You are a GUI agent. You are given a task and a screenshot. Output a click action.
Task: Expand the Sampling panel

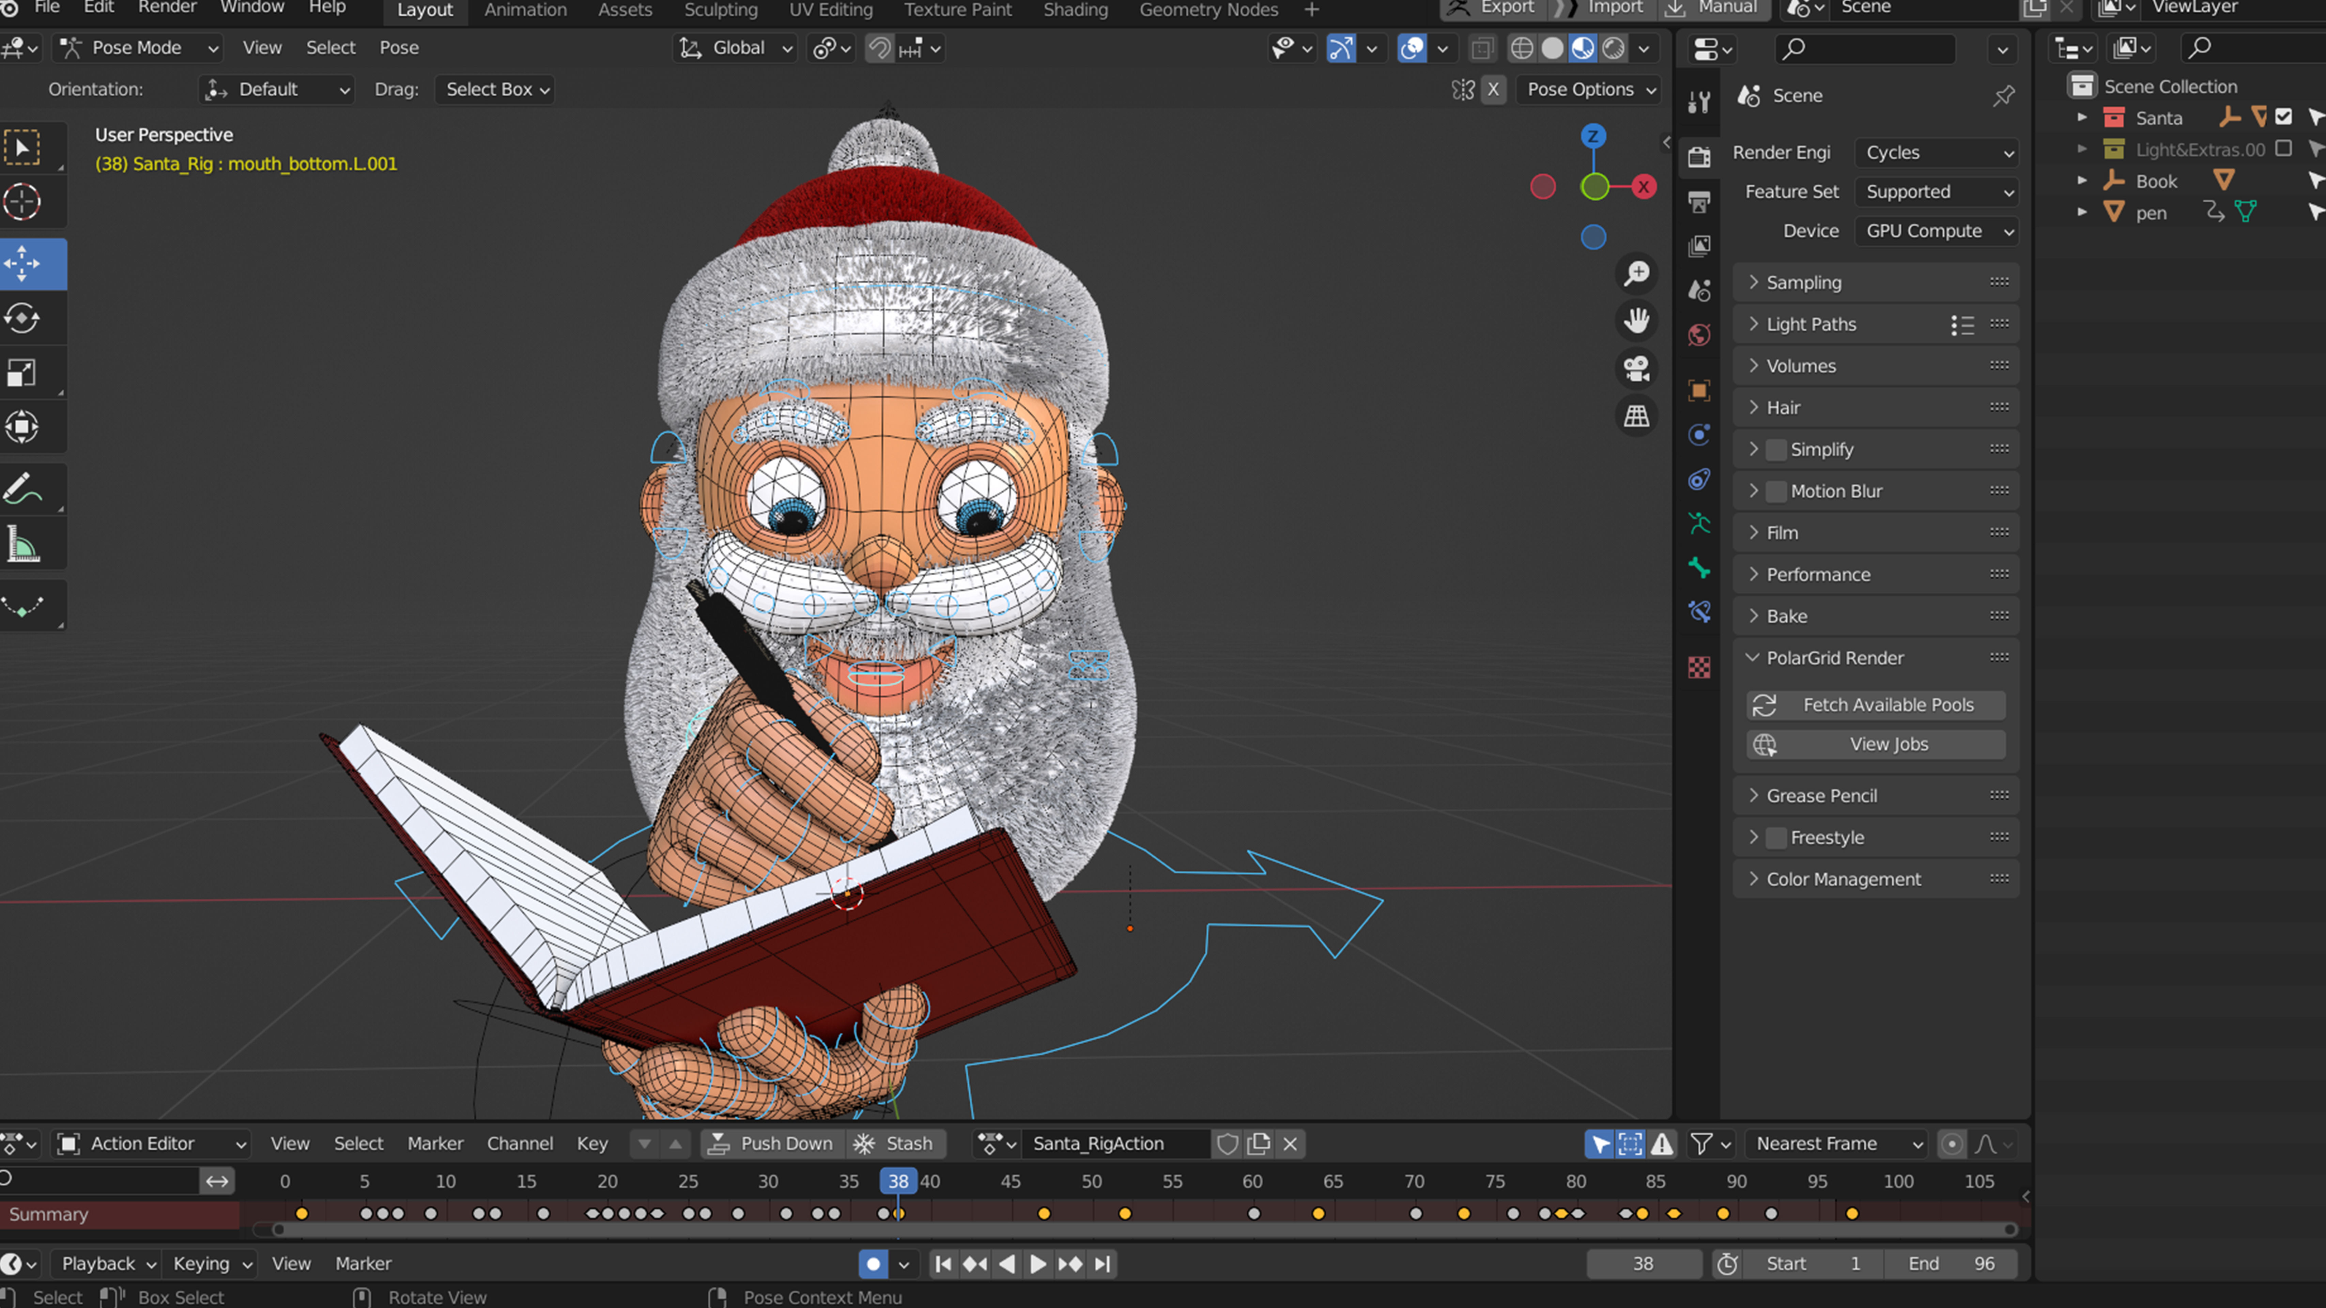[1876, 282]
